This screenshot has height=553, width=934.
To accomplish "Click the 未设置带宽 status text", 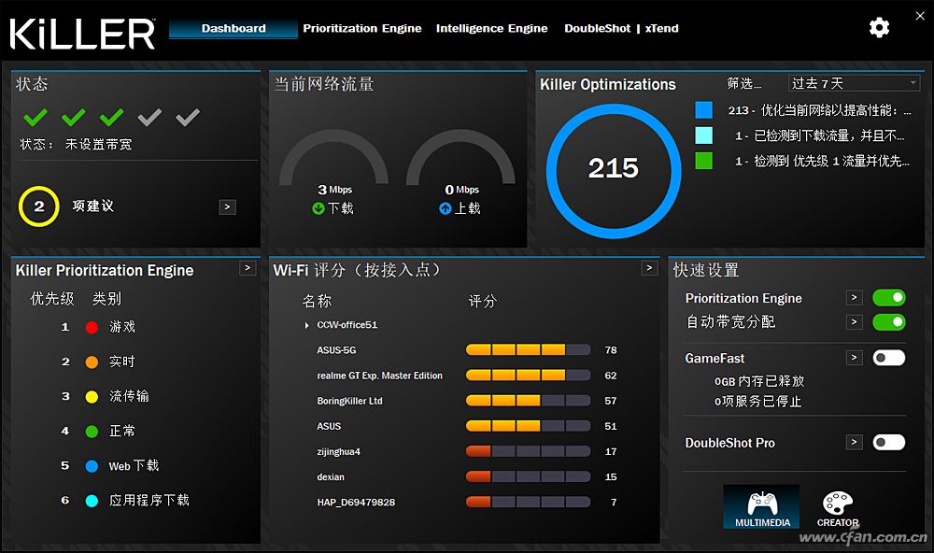I will pos(98,144).
